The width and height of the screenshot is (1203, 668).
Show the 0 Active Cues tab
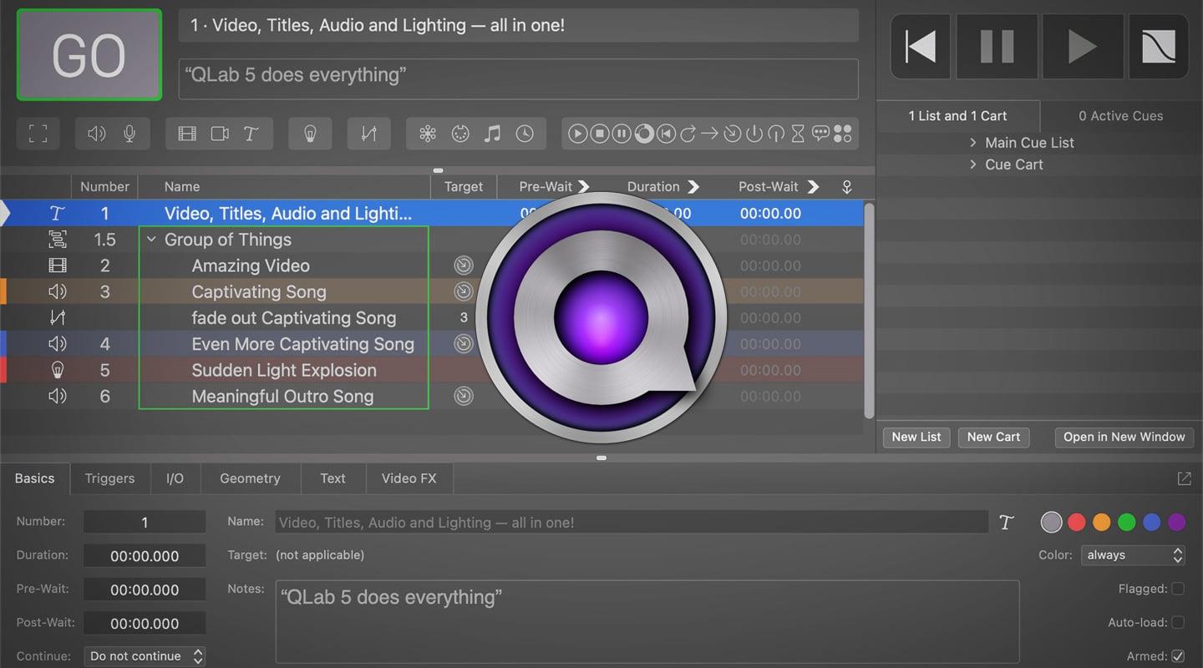pos(1120,116)
